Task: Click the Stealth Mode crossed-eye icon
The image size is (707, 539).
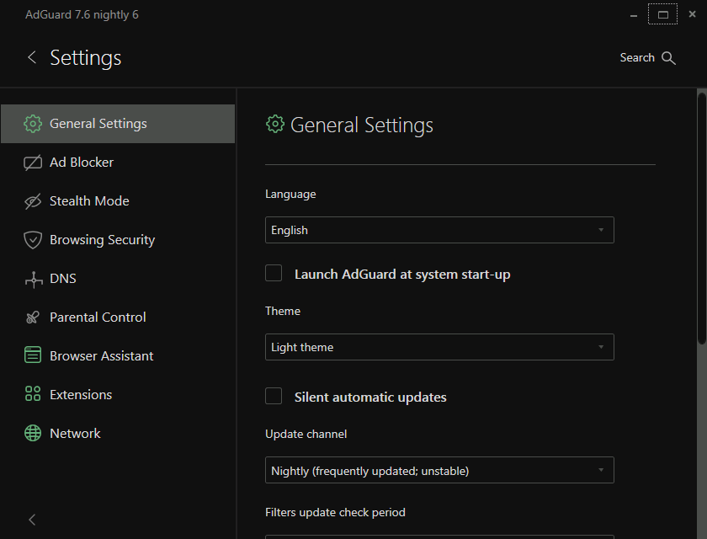Action: [33, 201]
